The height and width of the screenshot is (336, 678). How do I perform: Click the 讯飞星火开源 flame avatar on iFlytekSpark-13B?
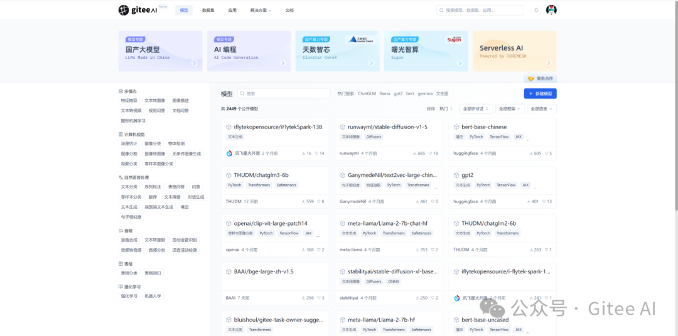229,154
